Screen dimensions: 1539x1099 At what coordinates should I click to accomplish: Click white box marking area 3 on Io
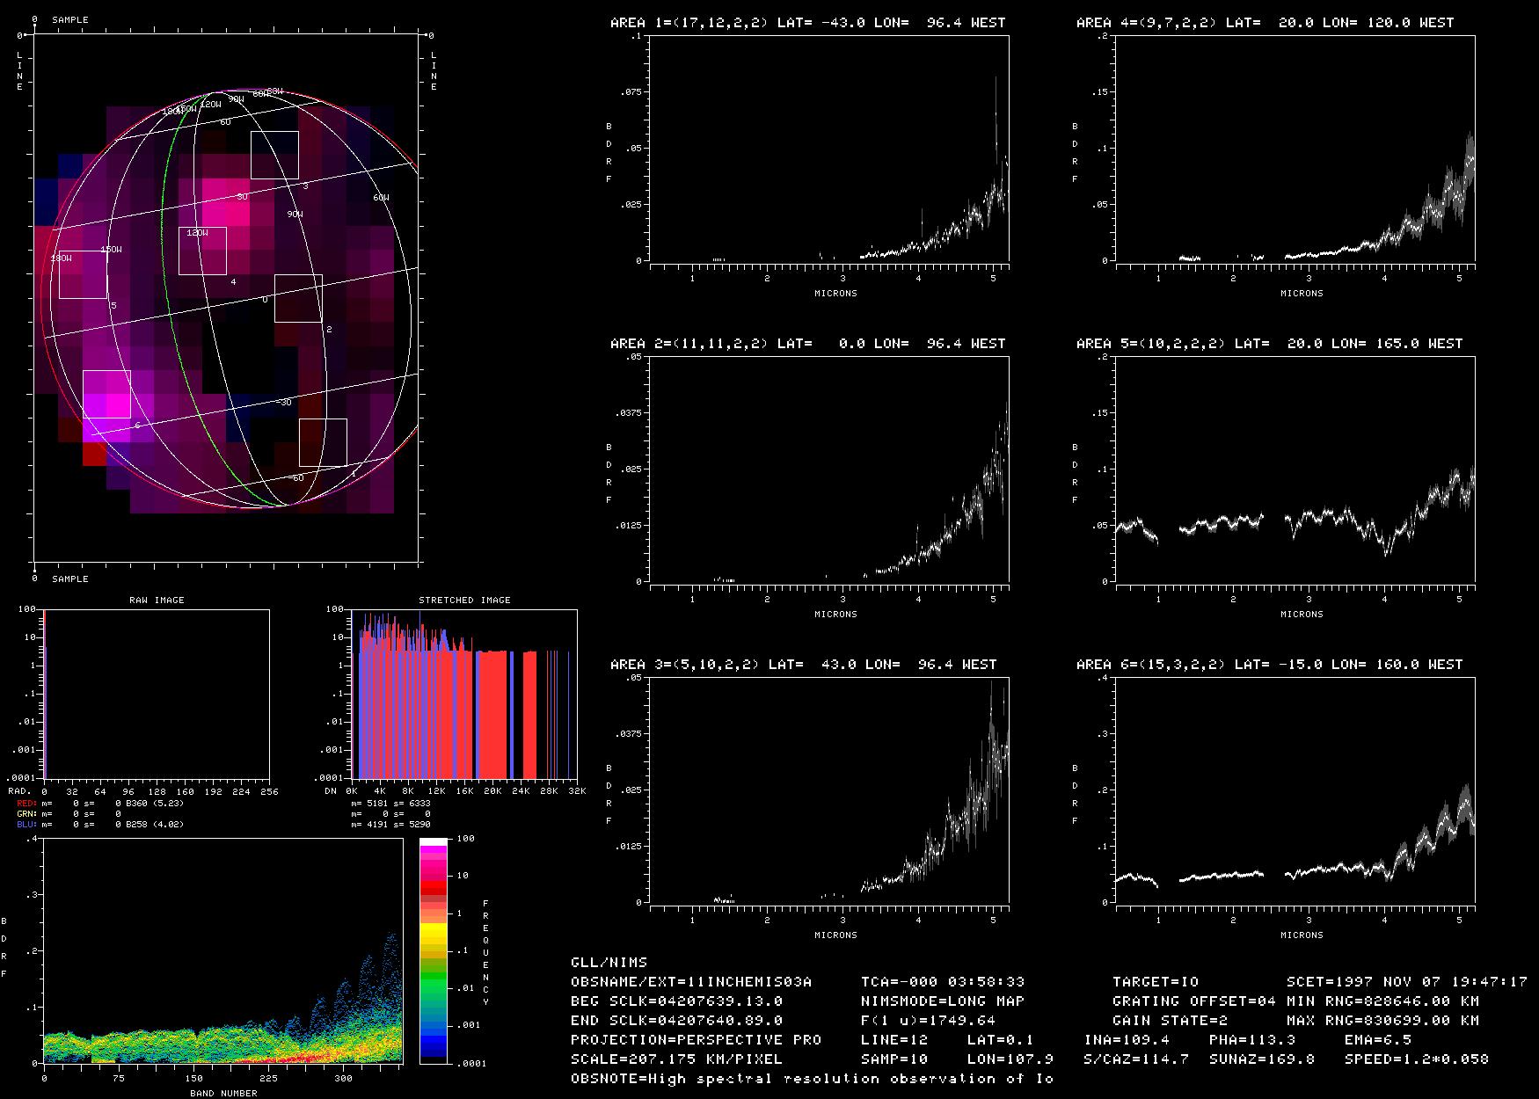pyautogui.click(x=274, y=155)
